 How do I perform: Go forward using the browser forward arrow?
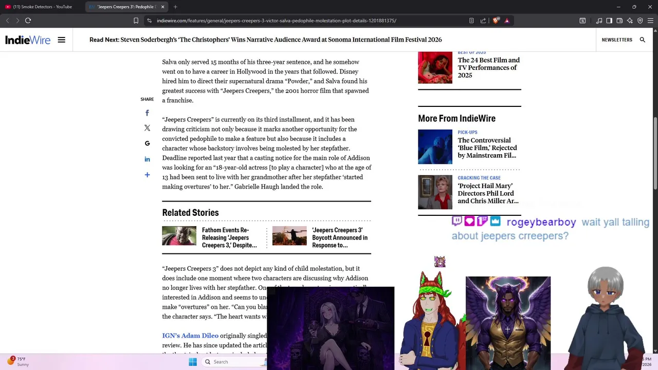click(17, 21)
